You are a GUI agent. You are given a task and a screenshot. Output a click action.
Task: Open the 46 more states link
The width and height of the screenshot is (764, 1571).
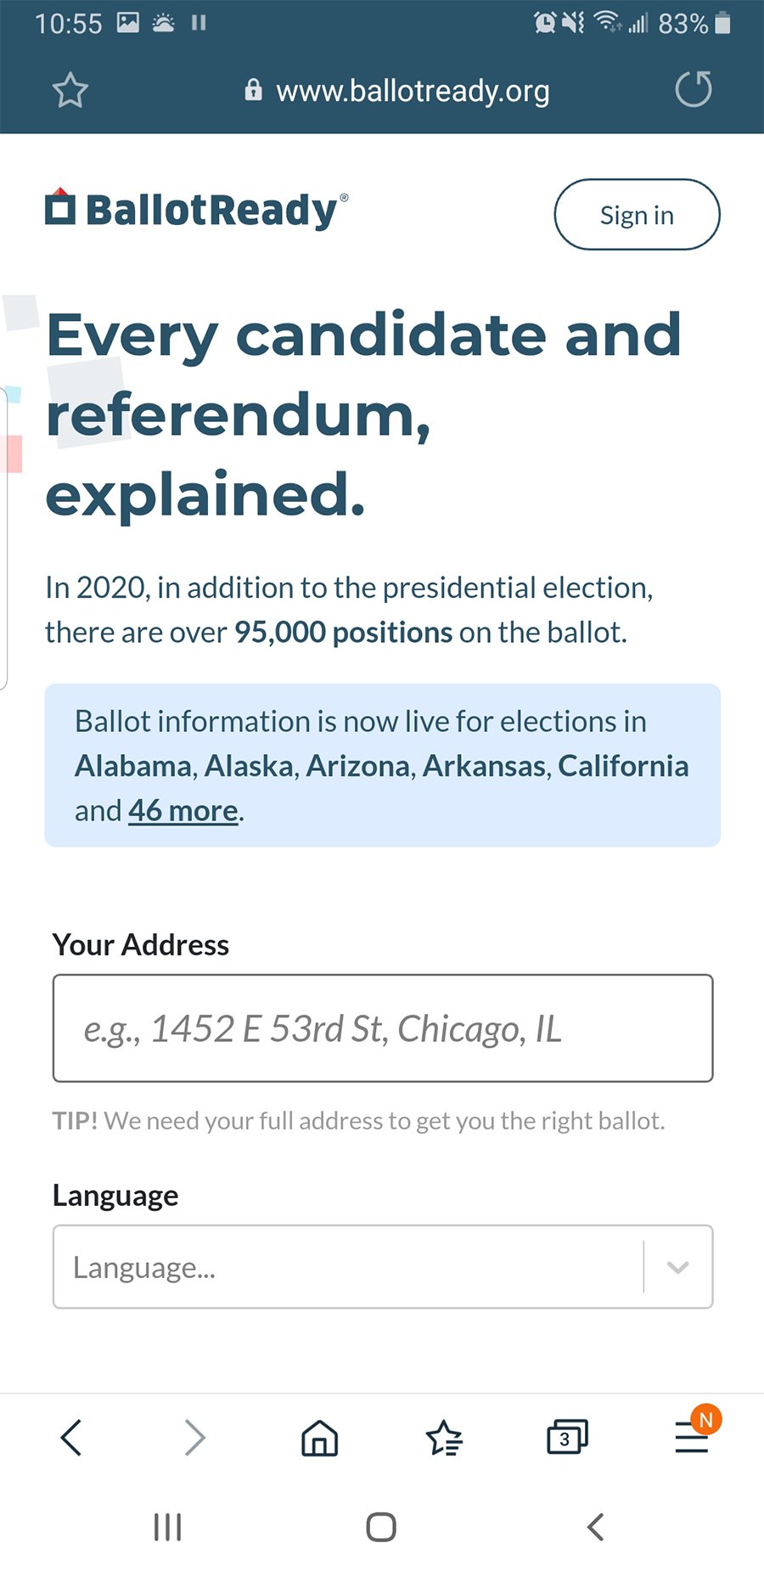click(182, 810)
